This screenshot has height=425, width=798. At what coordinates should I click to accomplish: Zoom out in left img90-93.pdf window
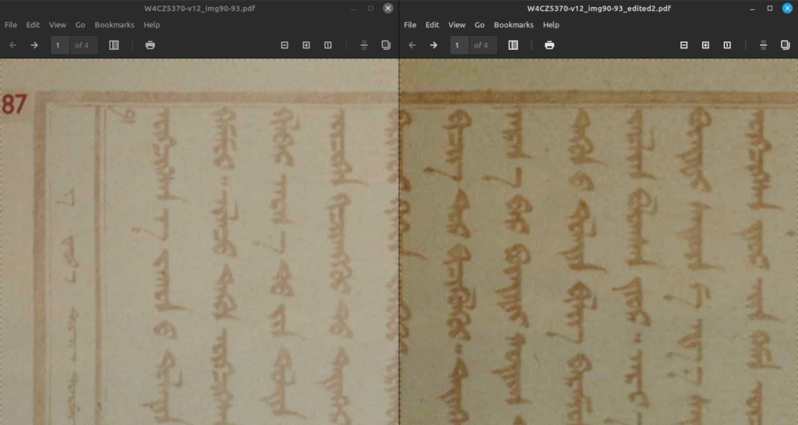click(284, 45)
